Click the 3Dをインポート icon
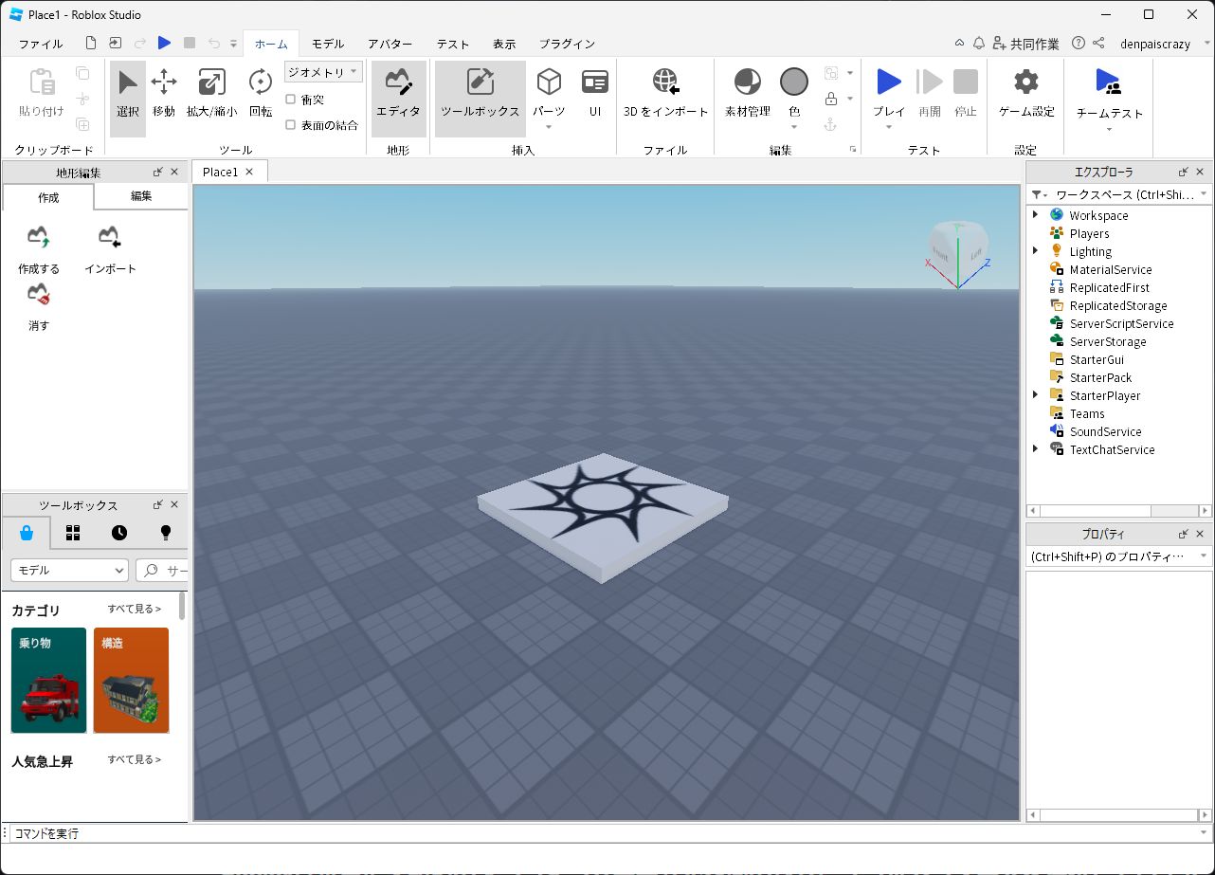1215x875 pixels. [665, 94]
